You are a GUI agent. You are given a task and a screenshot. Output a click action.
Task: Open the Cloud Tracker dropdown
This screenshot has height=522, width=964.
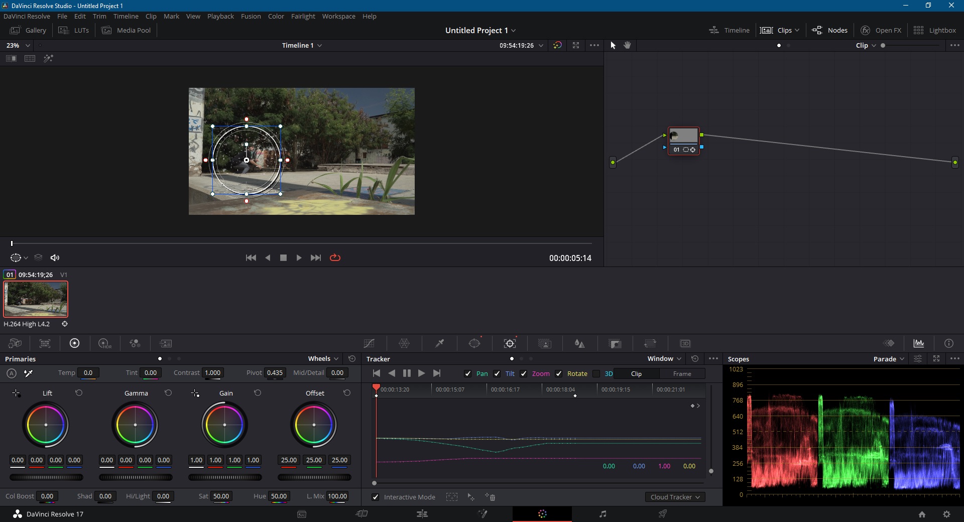tap(675, 497)
